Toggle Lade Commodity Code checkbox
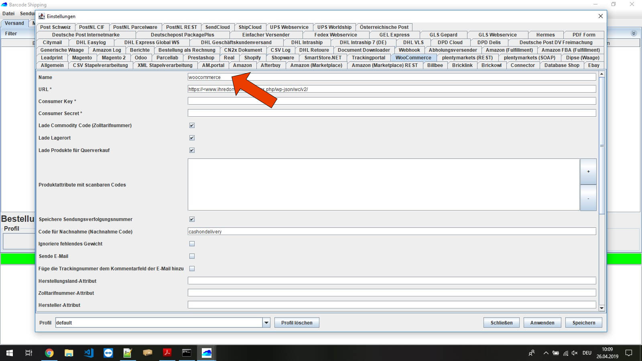 [192, 126]
